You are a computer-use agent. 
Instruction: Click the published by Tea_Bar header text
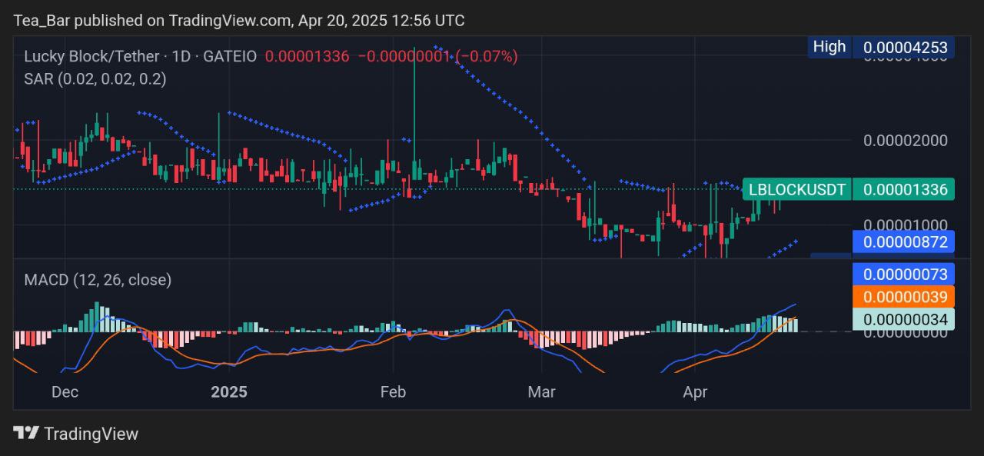click(238, 21)
